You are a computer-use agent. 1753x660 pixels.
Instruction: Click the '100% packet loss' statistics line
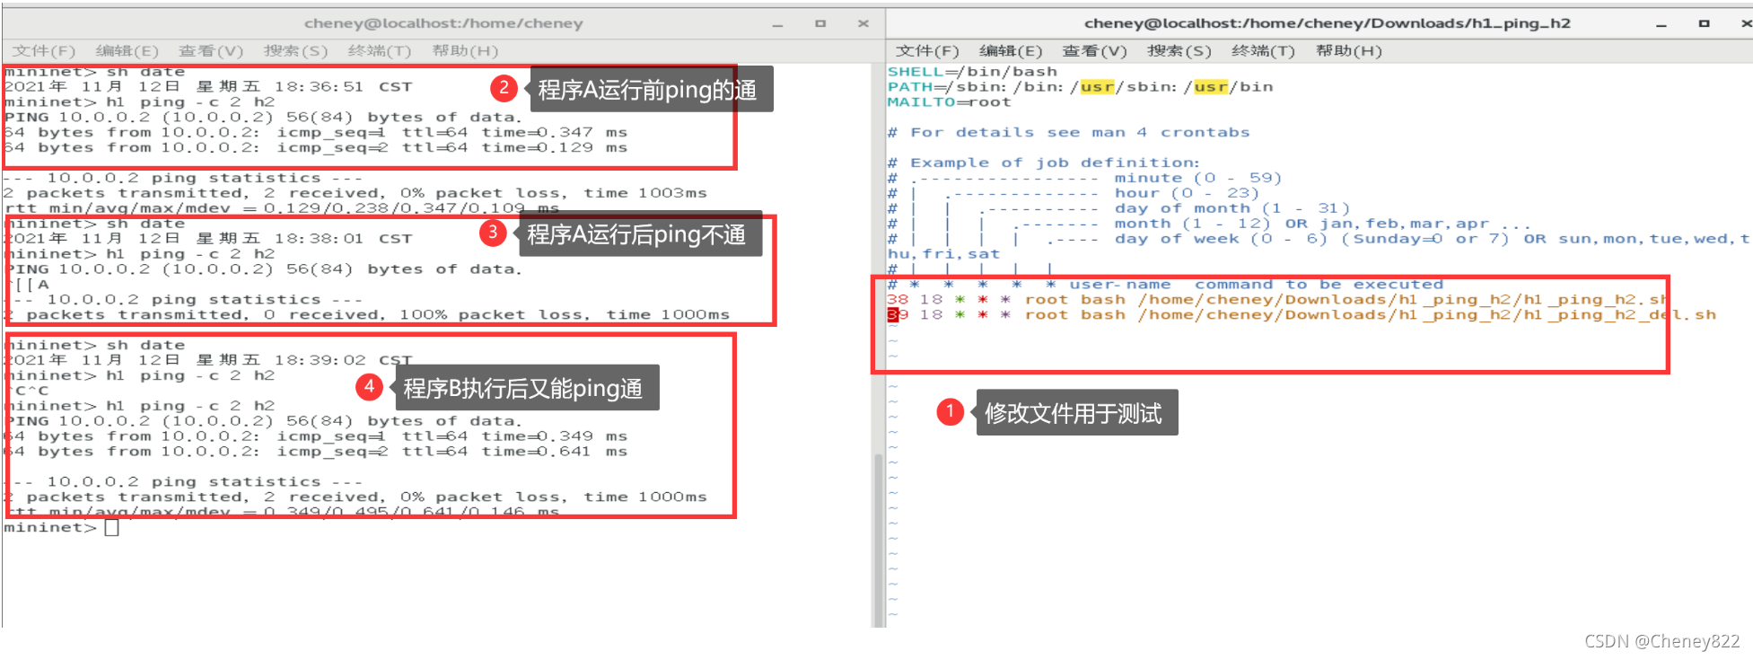366,315
